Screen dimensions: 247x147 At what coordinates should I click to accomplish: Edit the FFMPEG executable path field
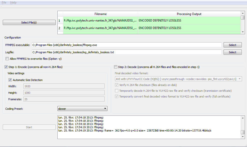coord(127,45)
